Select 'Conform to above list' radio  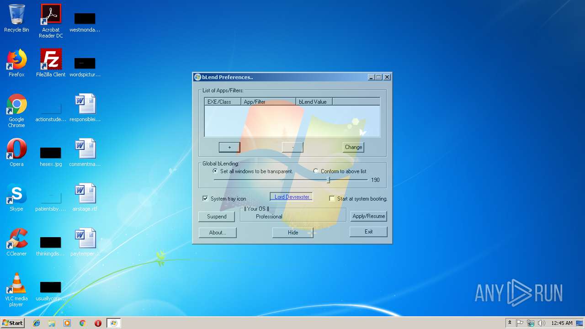point(316,171)
